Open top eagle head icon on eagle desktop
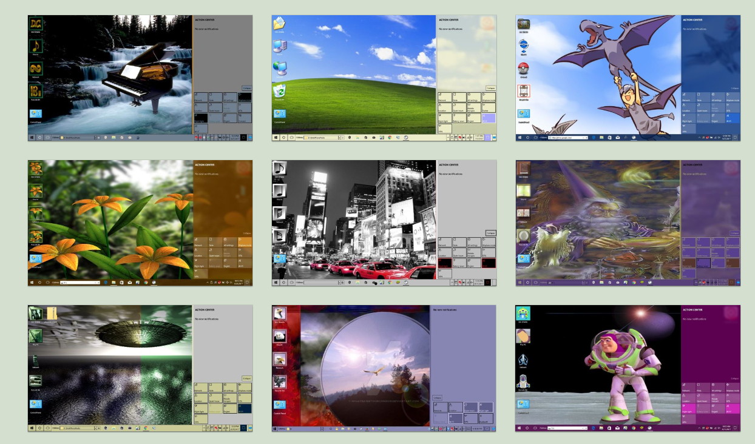This screenshot has width=755, height=444. [280, 314]
